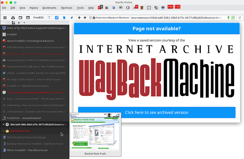
Task: Click the tab groups grid icon in sidebar
Action: (13, 23)
